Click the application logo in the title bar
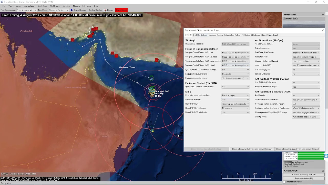Screen dimensions: 328x185 [2, 2]
